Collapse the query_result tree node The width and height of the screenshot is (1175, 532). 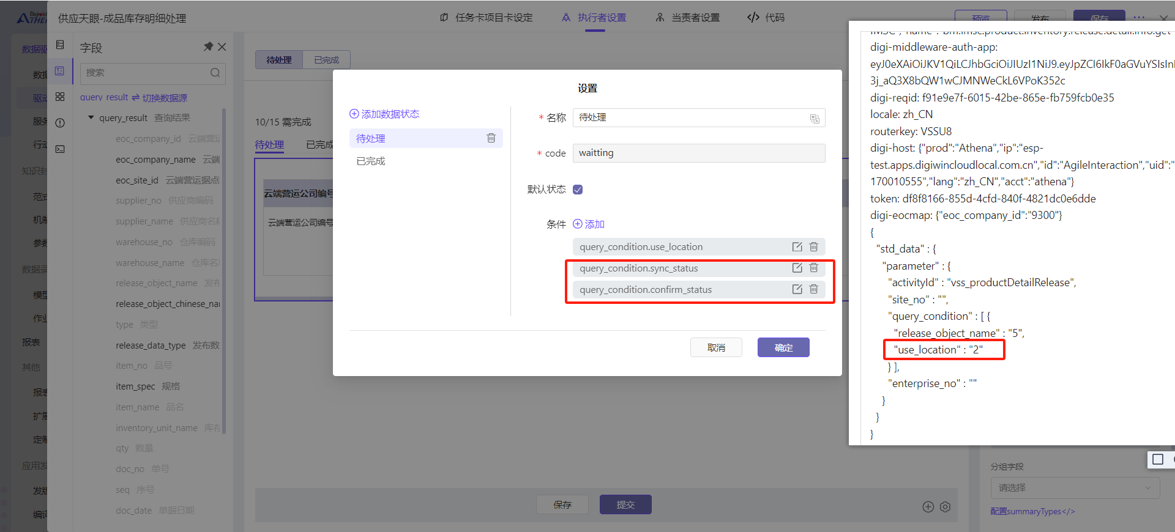click(x=91, y=117)
